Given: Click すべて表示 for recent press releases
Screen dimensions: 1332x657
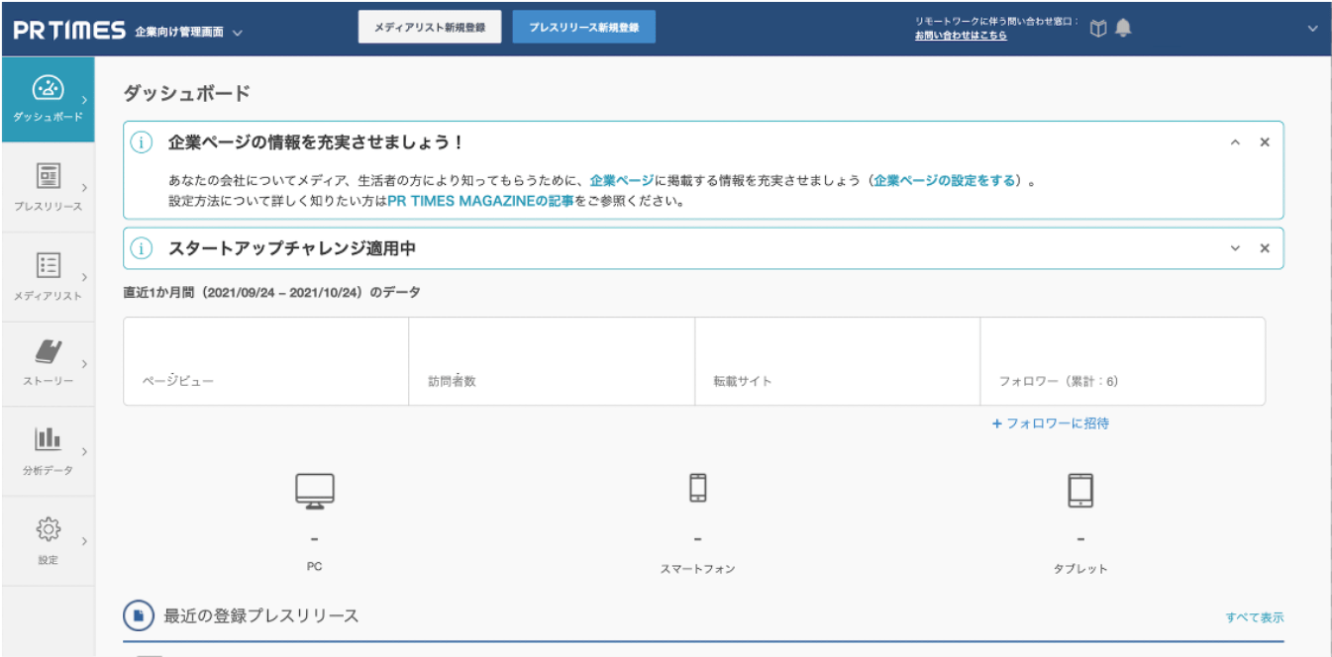Looking at the screenshot, I should coord(1254,617).
